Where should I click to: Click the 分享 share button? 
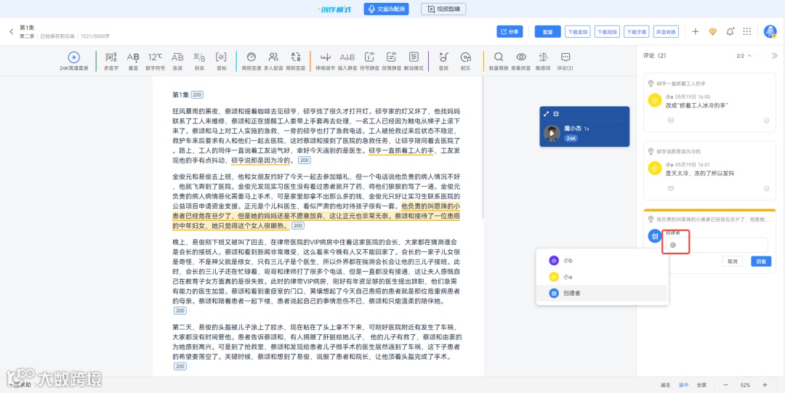pos(510,31)
